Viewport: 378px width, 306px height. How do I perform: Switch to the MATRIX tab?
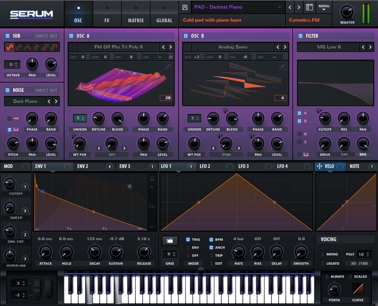[136, 14]
